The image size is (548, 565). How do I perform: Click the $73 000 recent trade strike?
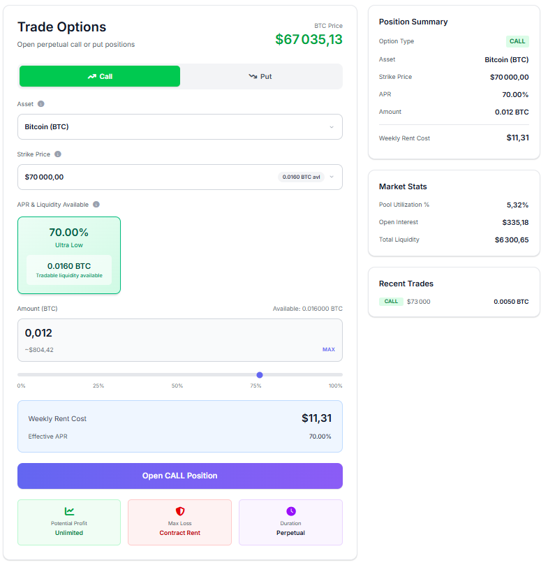[419, 302]
